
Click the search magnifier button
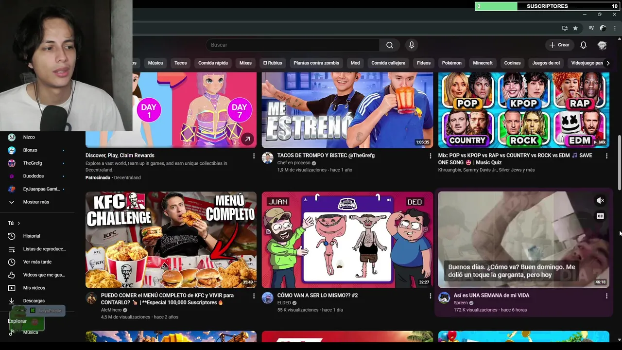tap(389, 45)
